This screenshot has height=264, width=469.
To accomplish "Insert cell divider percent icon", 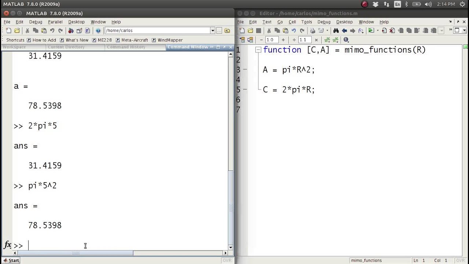I will click(x=327, y=40).
